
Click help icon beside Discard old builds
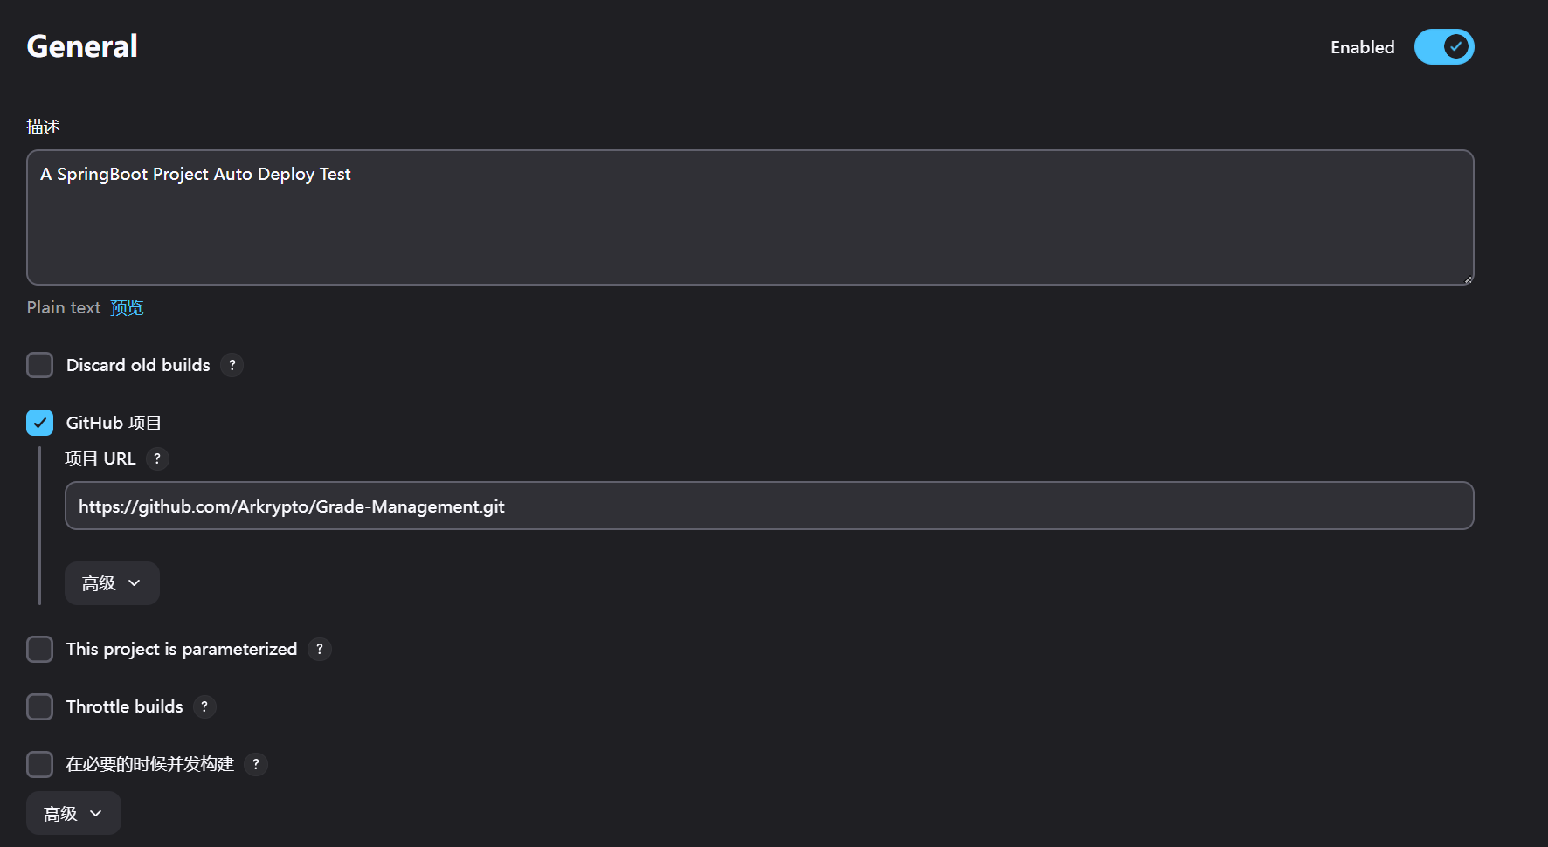tap(232, 365)
